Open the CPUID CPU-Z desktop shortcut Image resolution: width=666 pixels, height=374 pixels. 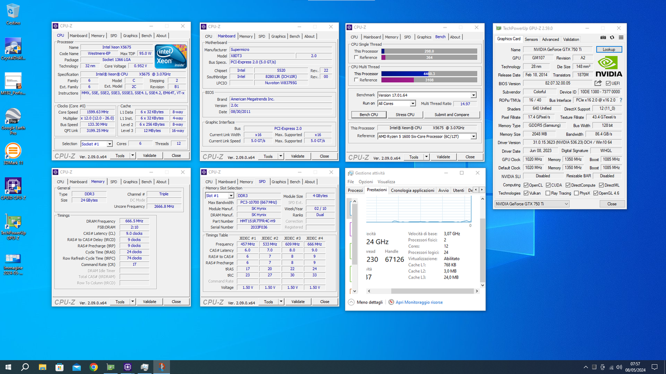(13, 189)
